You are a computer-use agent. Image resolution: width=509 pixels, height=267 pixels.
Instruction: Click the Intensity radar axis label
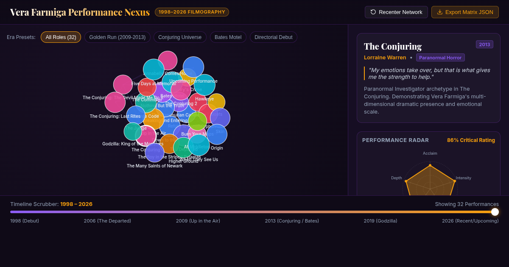463,178
